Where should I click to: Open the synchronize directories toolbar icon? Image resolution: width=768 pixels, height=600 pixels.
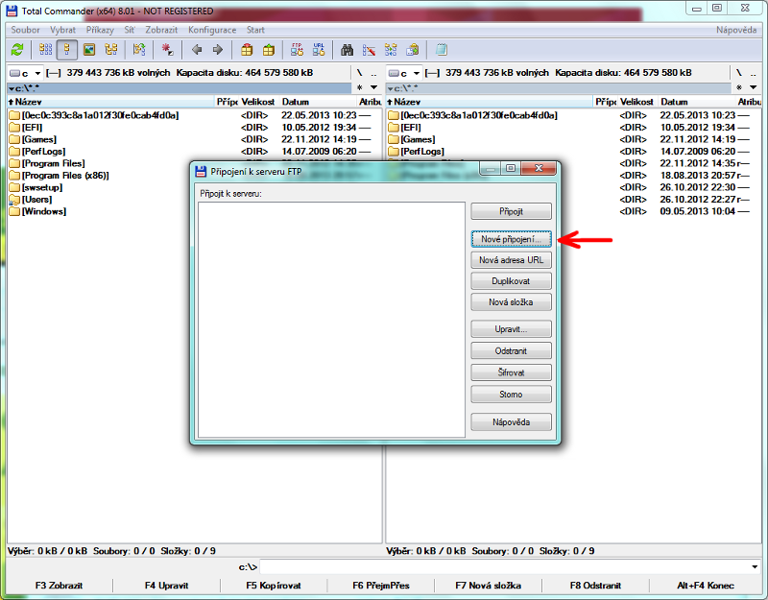(391, 50)
